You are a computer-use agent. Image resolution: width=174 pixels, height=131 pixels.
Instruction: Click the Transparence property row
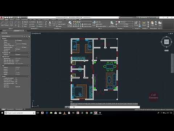point(15,49)
